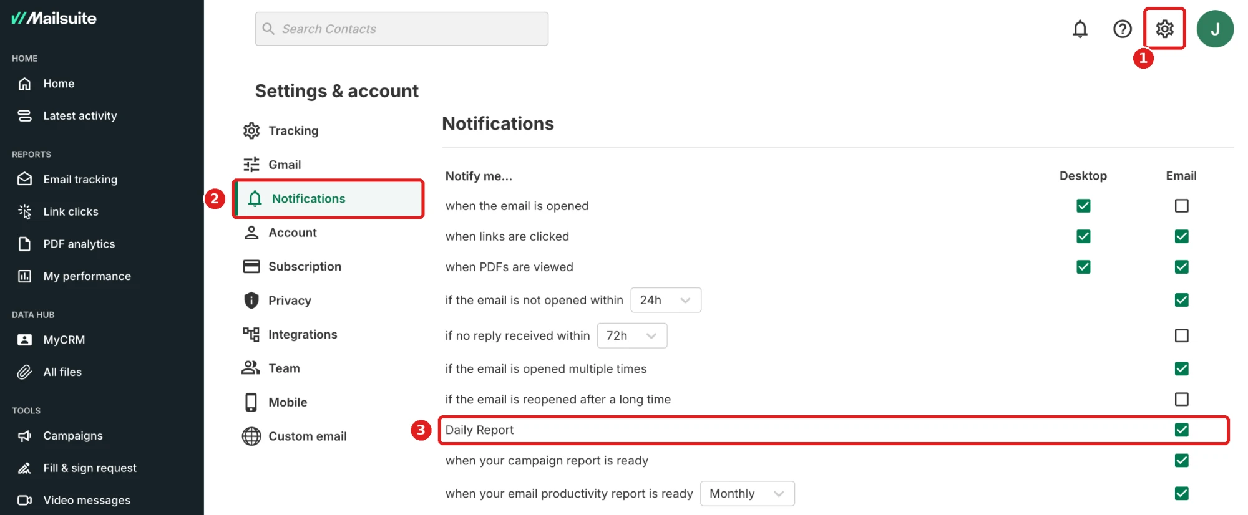Click the Campaigns megaphone icon
The image size is (1248, 515).
click(x=24, y=436)
